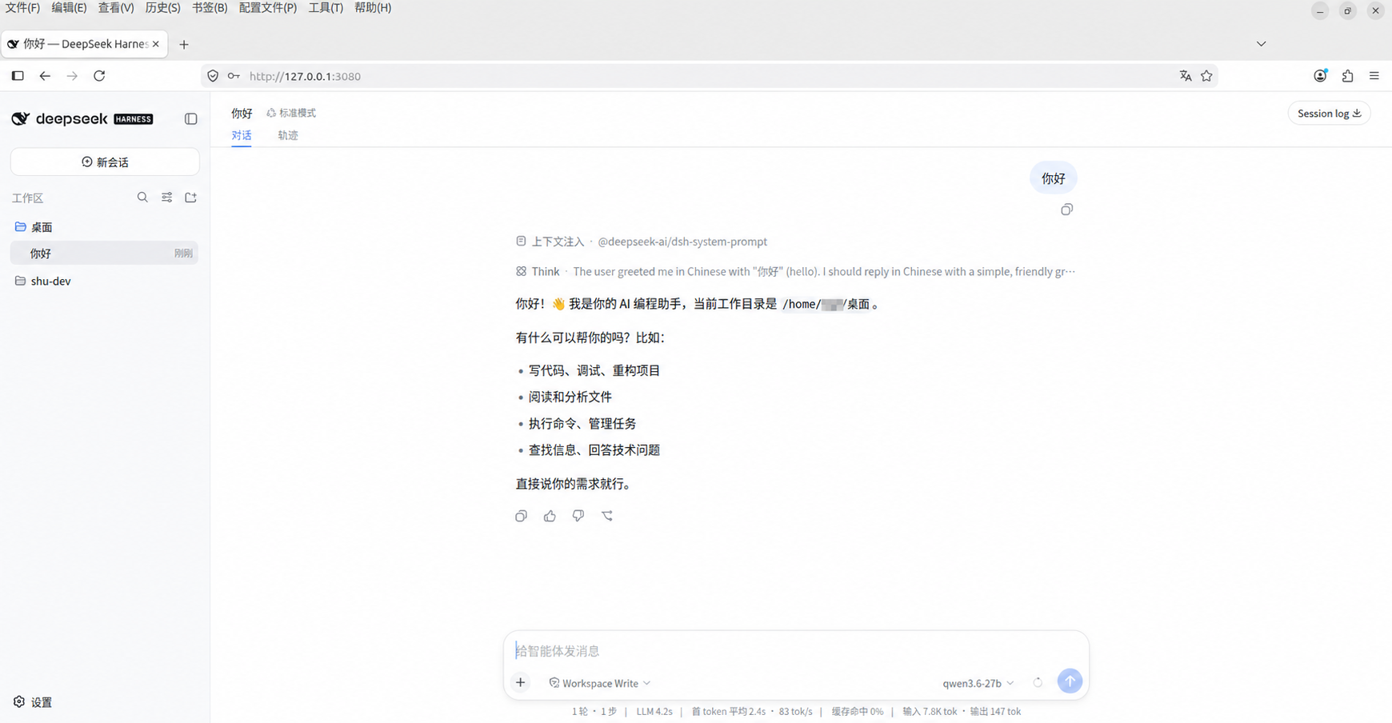Open the 书签(B) menu

coord(210,8)
